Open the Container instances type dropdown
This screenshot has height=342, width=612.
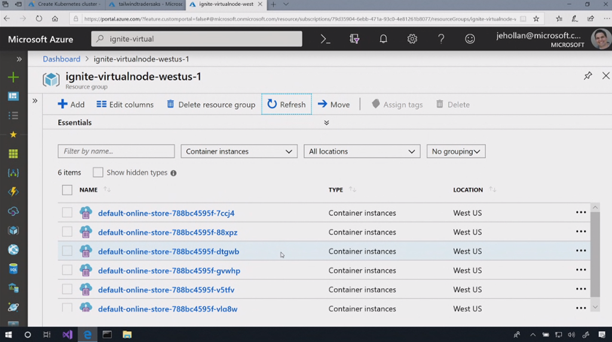click(x=238, y=152)
